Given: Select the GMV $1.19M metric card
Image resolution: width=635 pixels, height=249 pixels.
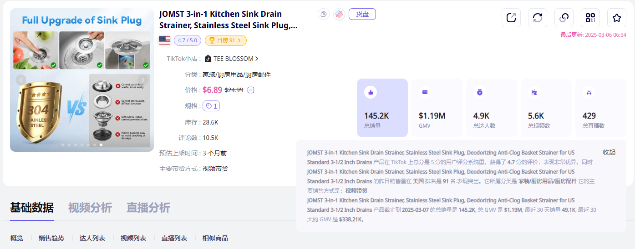Looking at the screenshot, I should pos(437,108).
